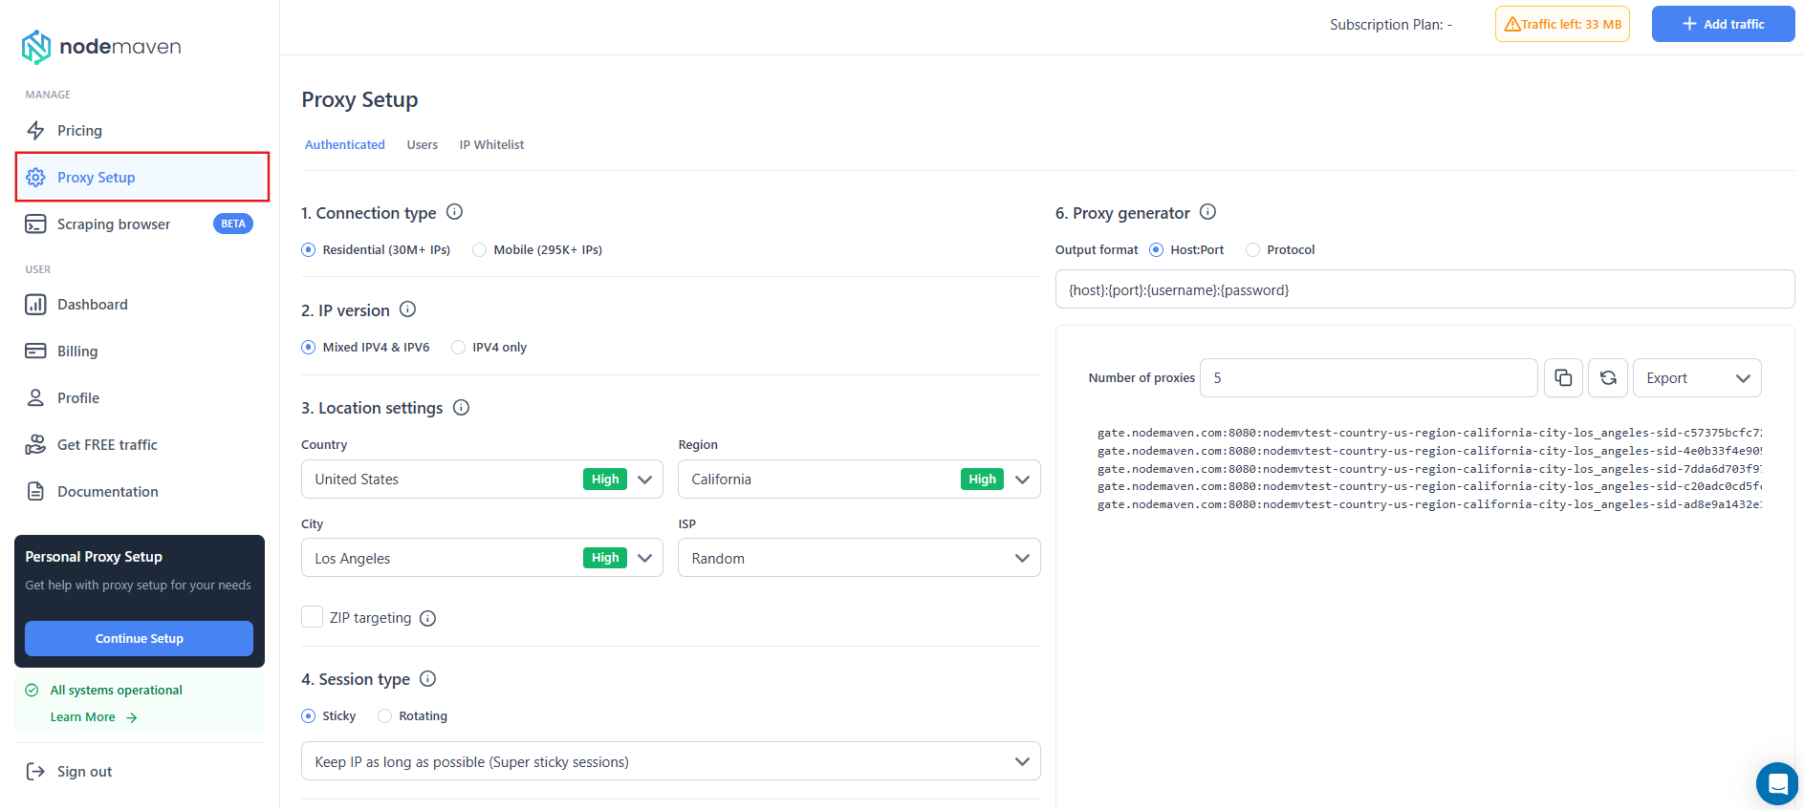Click the Continue Setup button

(x=139, y=639)
